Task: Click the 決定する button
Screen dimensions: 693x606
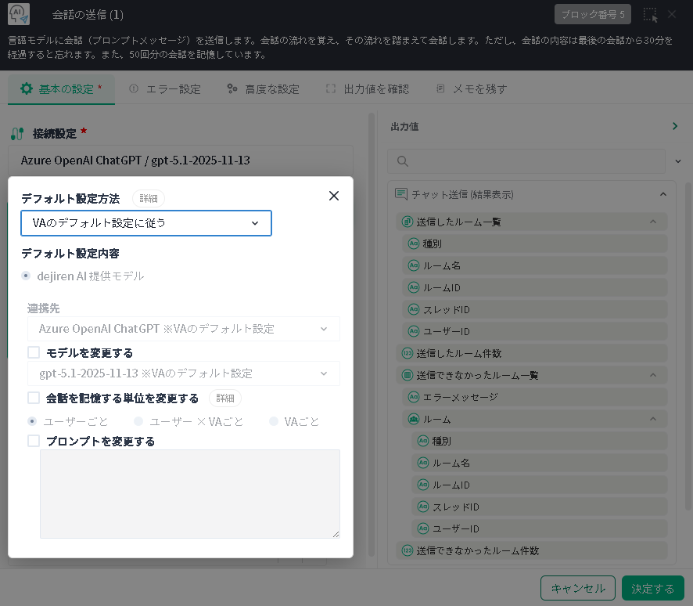Action: point(653,588)
